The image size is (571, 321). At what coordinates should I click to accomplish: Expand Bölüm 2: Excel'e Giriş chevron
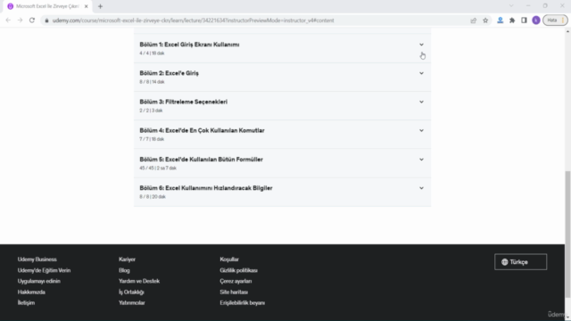(x=421, y=73)
